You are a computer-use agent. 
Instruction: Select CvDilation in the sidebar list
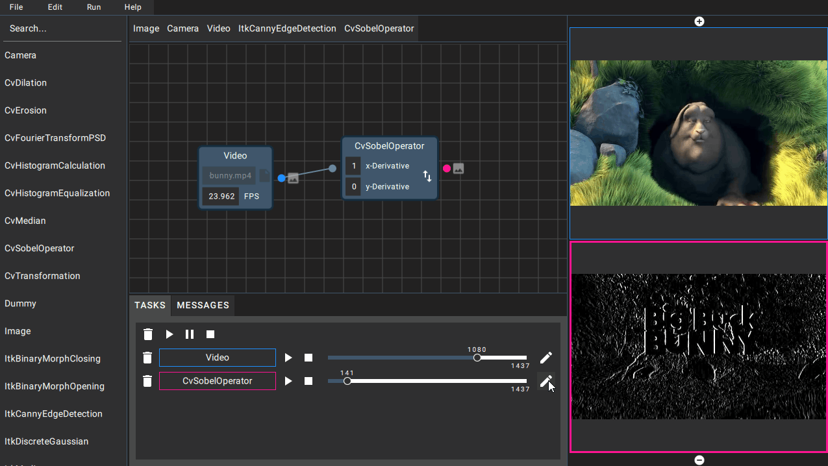tap(26, 83)
